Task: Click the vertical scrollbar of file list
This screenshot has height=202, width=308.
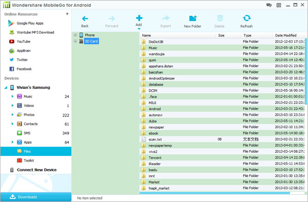Action: click(x=305, y=72)
